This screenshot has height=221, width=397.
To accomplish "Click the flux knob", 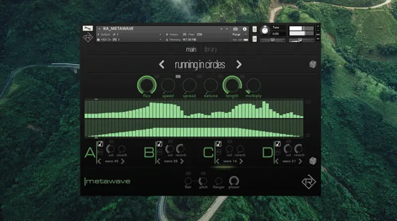I will point(146,85).
